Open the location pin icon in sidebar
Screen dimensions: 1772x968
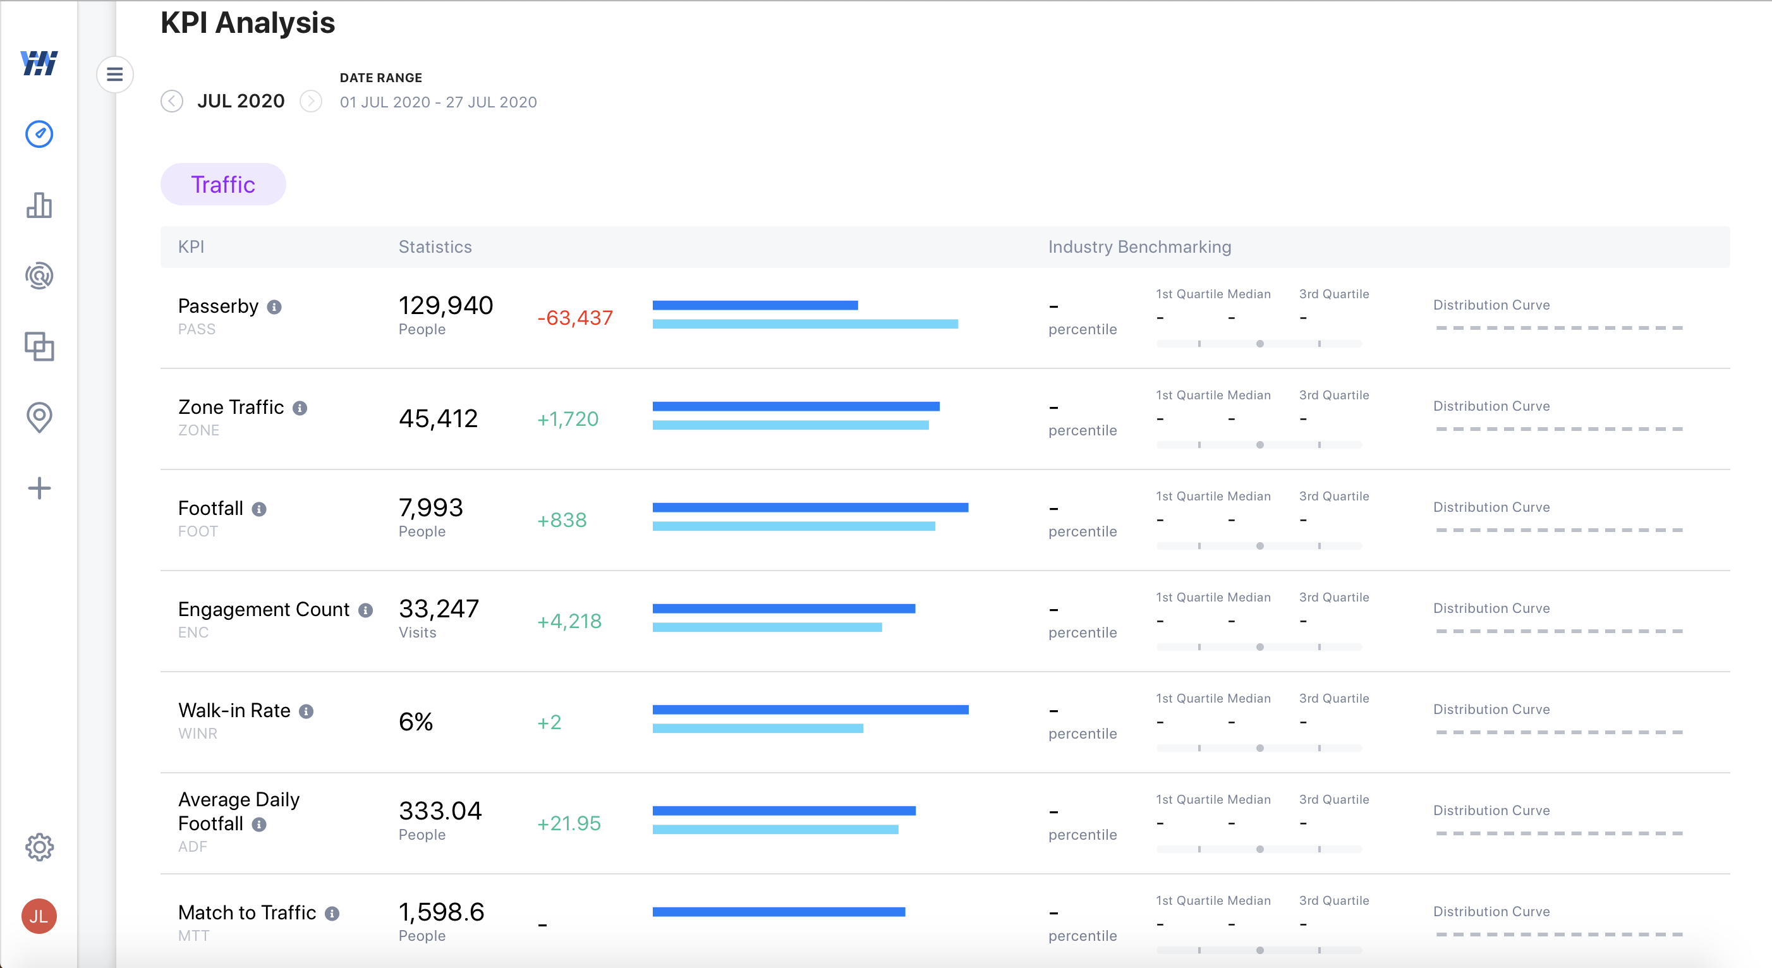(39, 418)
